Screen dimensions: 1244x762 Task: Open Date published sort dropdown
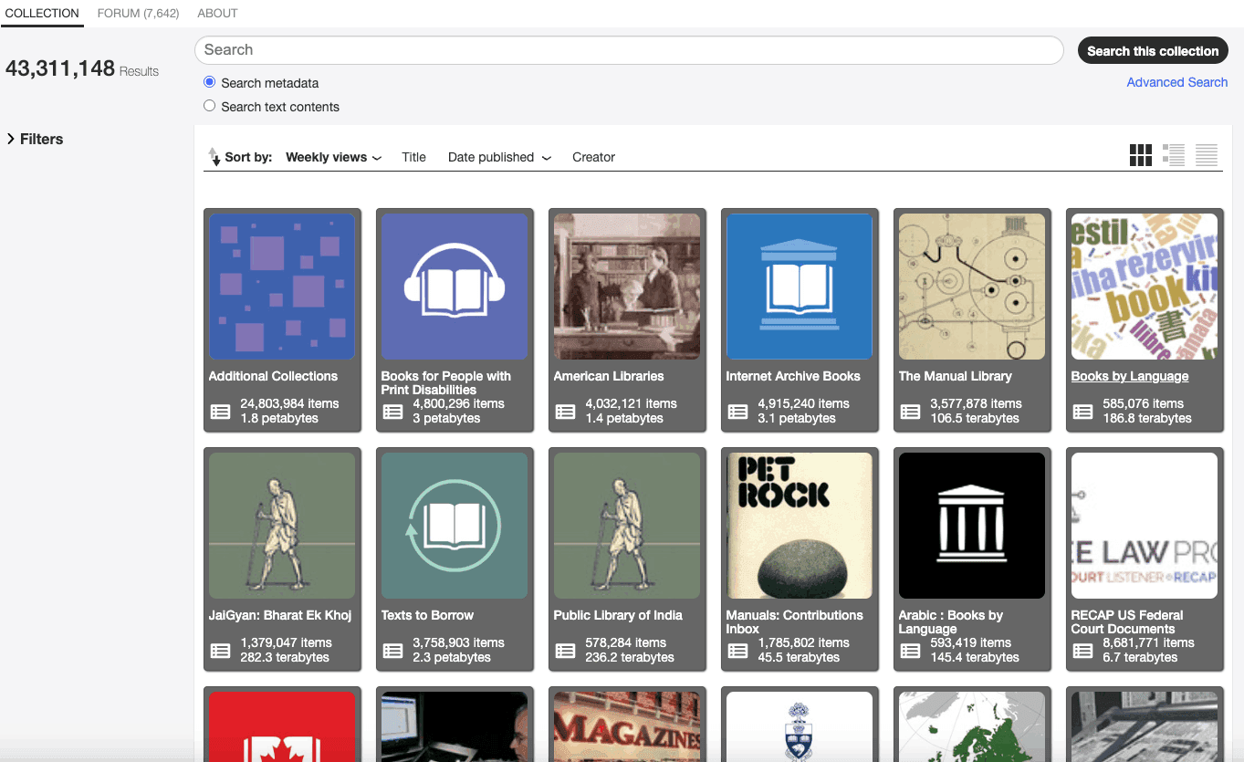pos(499,157)
